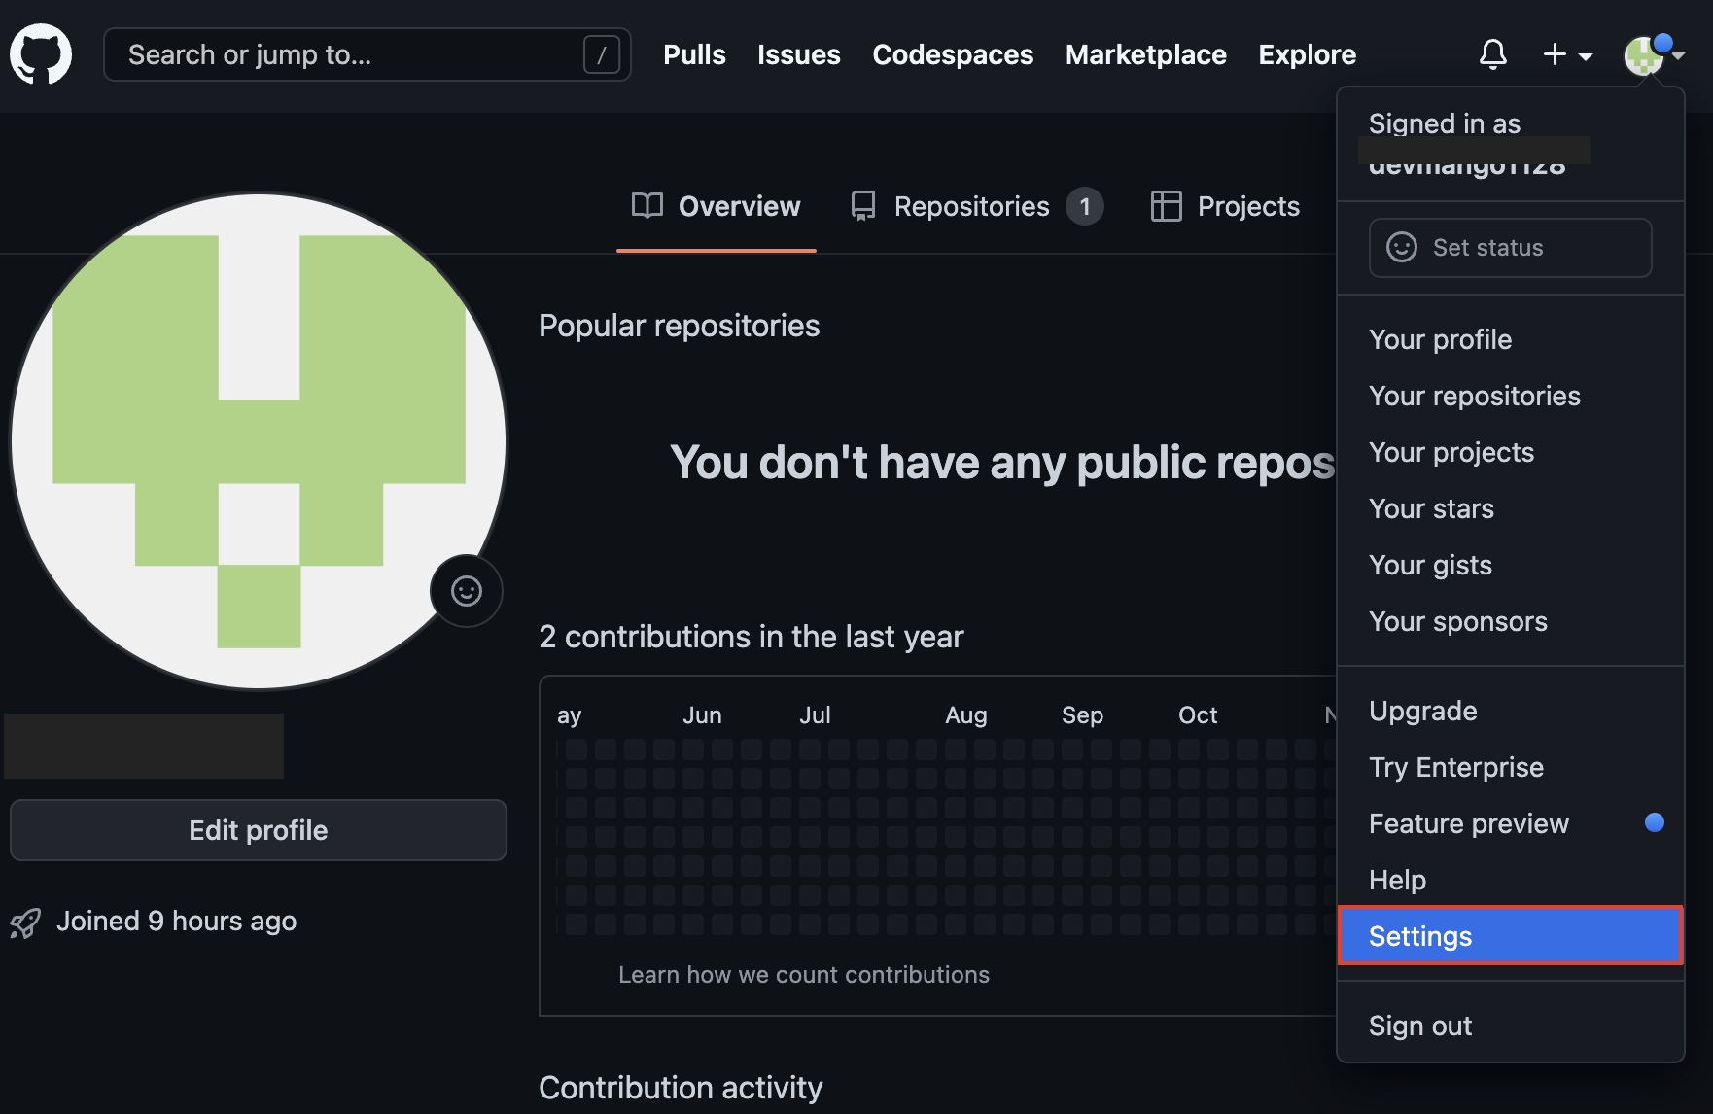Click the smiley icon in Set status
Image resolution: width=1713 pixels, height=1114 pixels.
(1401, 247)
